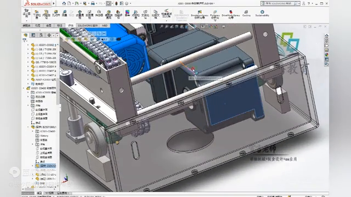Open the DriveWorksXpress wizard
Image resolution: width=351 pixels, height=197 pixels.
click(231, 14)
